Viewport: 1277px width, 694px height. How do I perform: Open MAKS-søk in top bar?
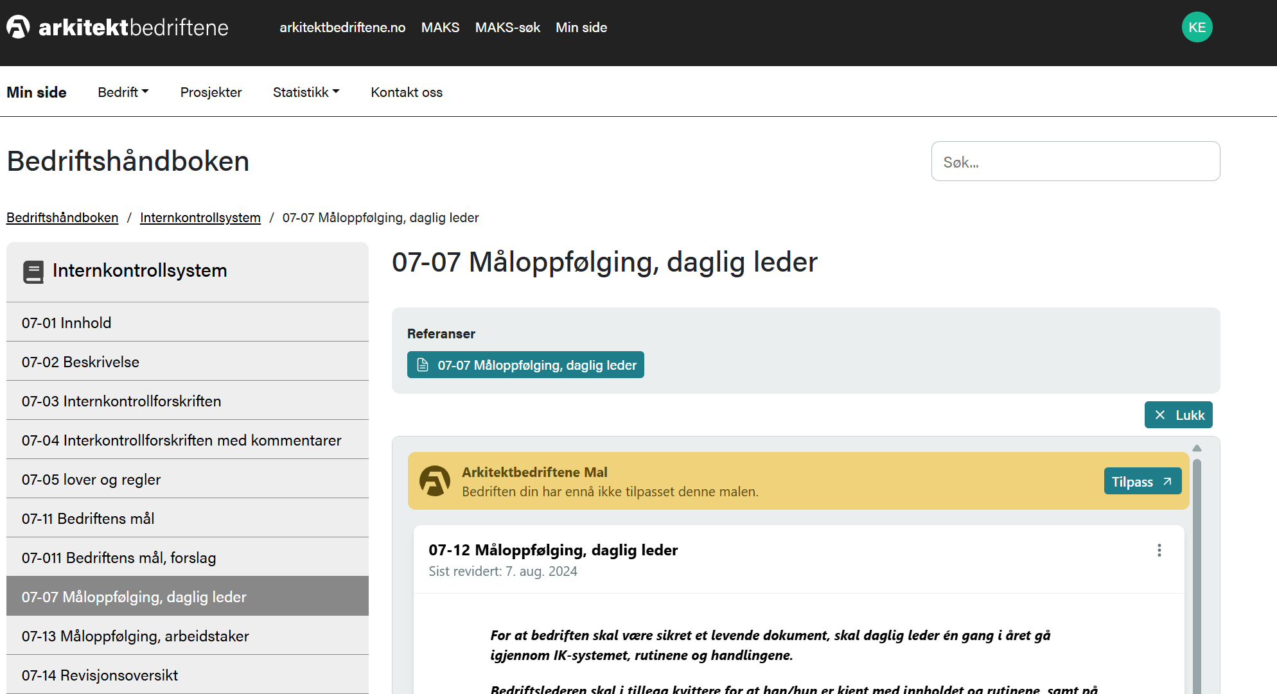507,27
